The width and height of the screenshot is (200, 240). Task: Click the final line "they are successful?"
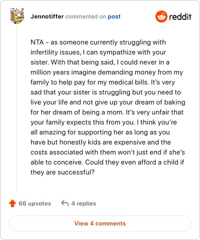[x=62, y=172]
